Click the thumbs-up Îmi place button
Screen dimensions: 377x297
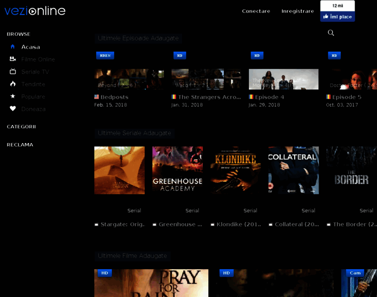(x=338, y=16)
